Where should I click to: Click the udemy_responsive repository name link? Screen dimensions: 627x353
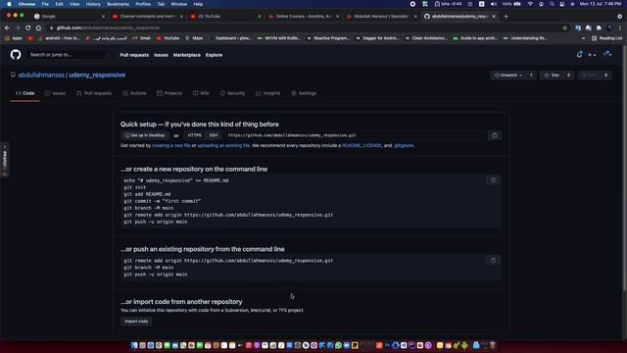point(97,75)
